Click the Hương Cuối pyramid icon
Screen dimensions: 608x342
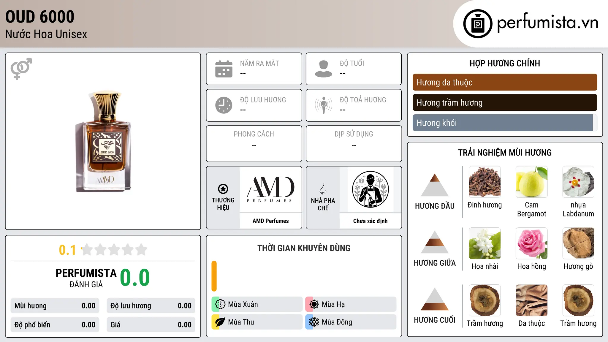tap(435, 299)
